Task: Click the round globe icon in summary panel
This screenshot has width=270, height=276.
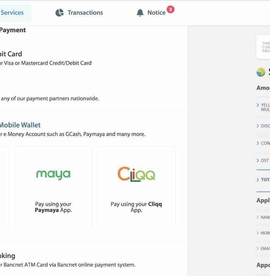Action: 261,72
